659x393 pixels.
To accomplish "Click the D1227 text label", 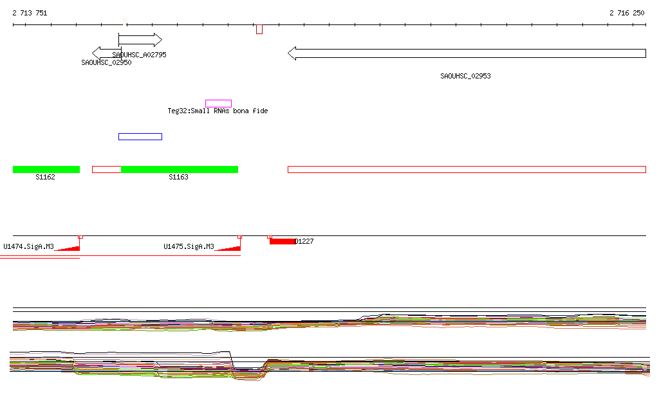I will click(304, 242).
